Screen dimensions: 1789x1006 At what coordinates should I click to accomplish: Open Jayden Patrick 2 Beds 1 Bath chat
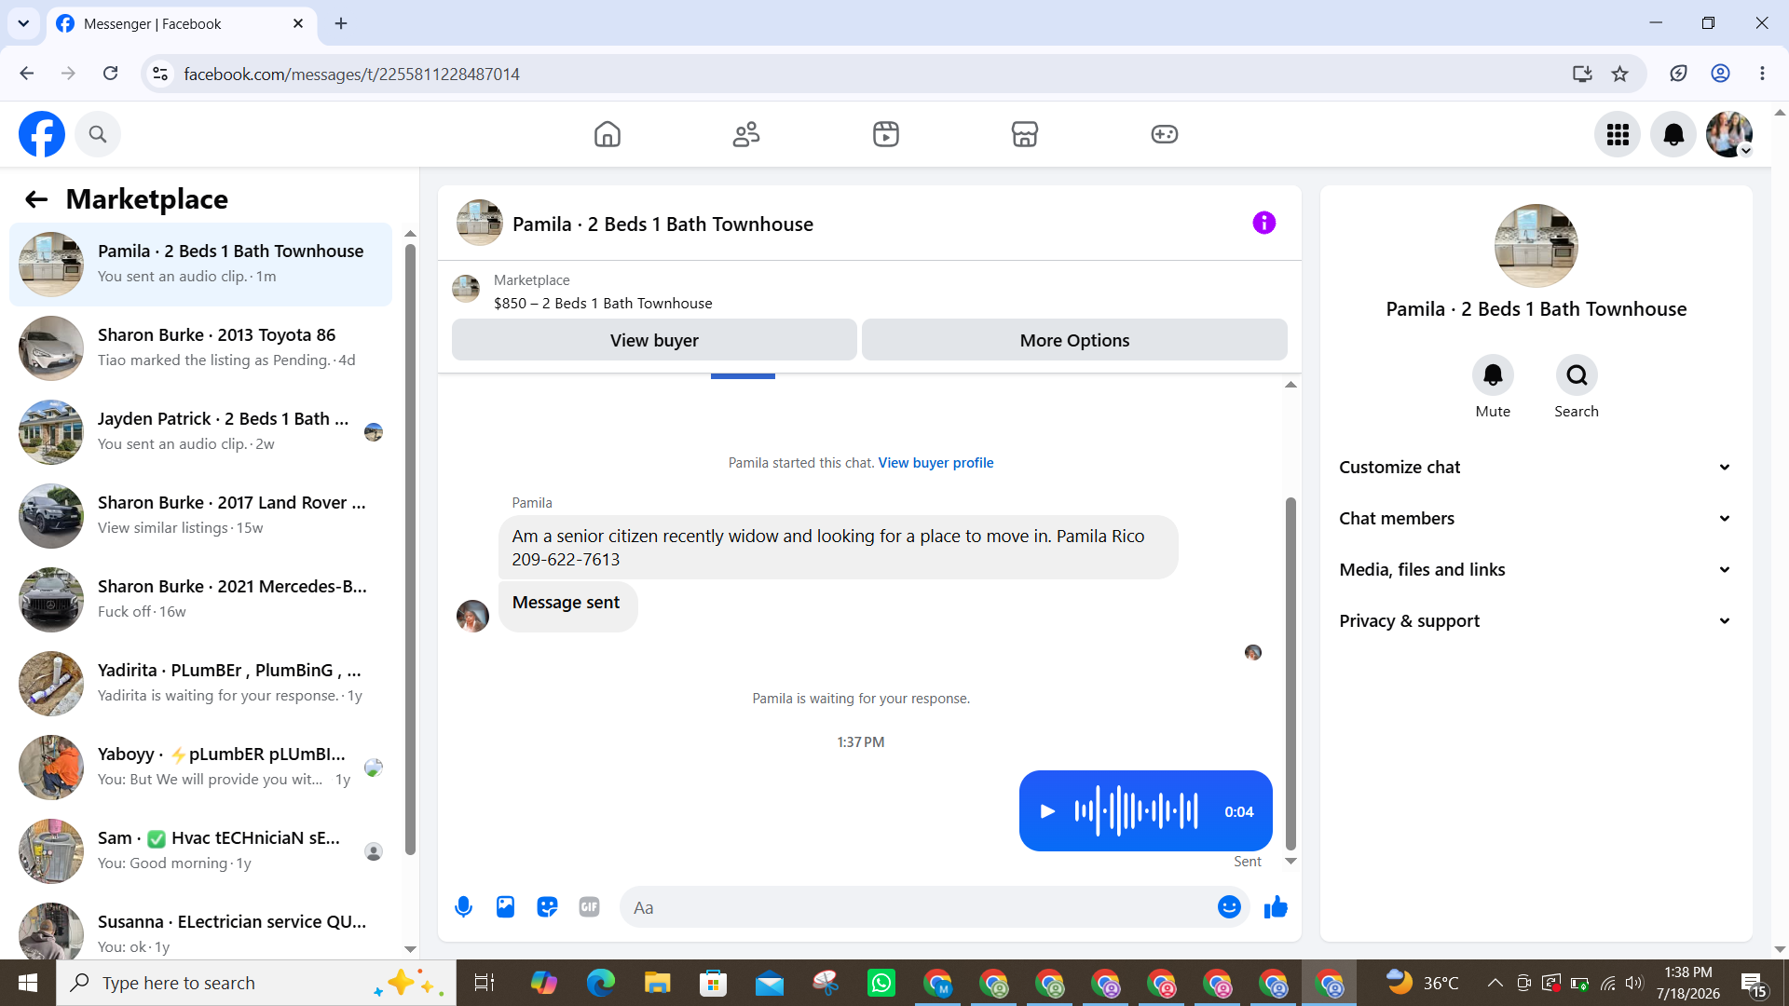click(200, 432)
